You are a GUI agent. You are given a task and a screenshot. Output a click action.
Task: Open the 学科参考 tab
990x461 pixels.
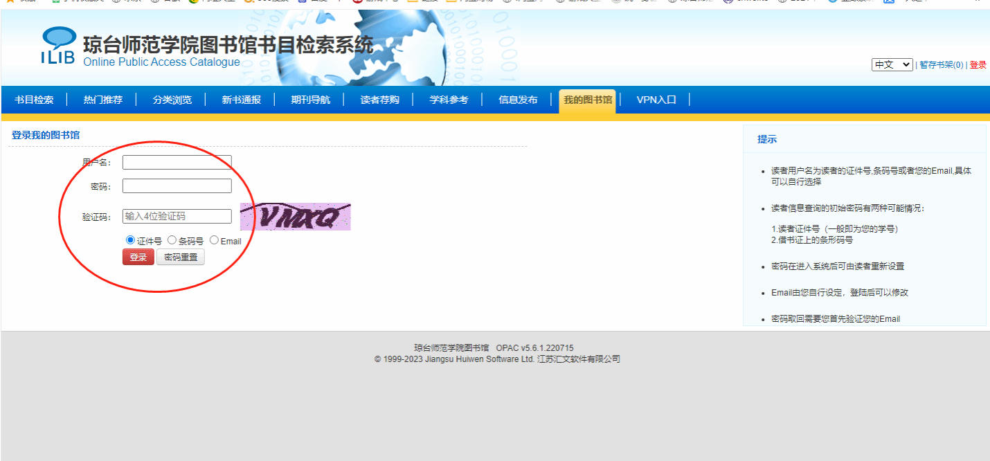click(449, 100)
